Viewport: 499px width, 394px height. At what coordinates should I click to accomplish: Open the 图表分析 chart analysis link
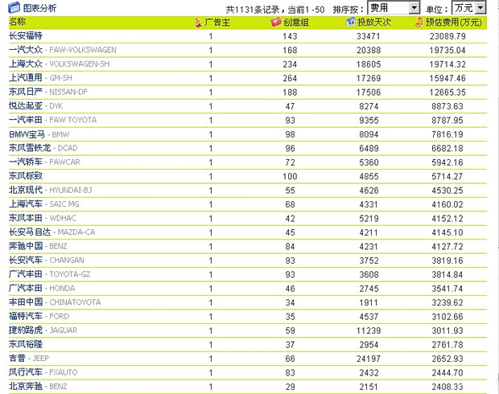tap(40, 7)
